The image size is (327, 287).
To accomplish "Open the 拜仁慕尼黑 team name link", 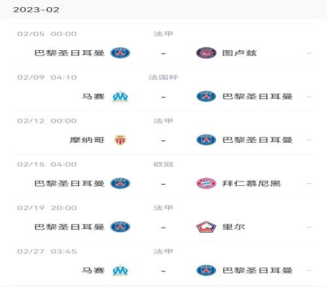I will (x=251, y=183).
